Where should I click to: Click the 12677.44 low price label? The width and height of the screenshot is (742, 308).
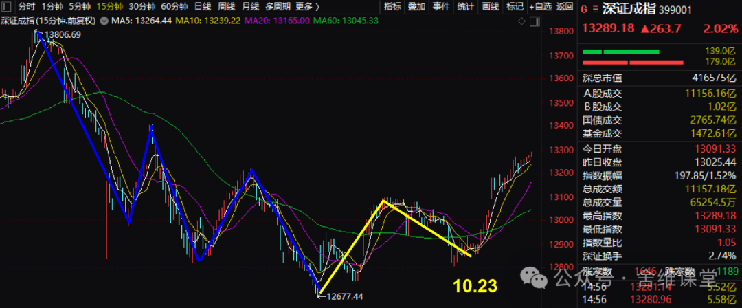tap(345, 296)
